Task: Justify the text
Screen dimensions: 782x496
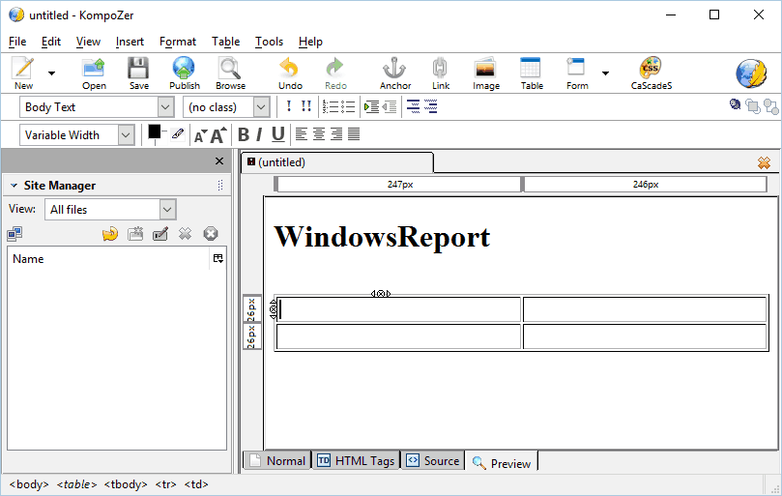Action: pyautogui.click(x=354, y=134)
